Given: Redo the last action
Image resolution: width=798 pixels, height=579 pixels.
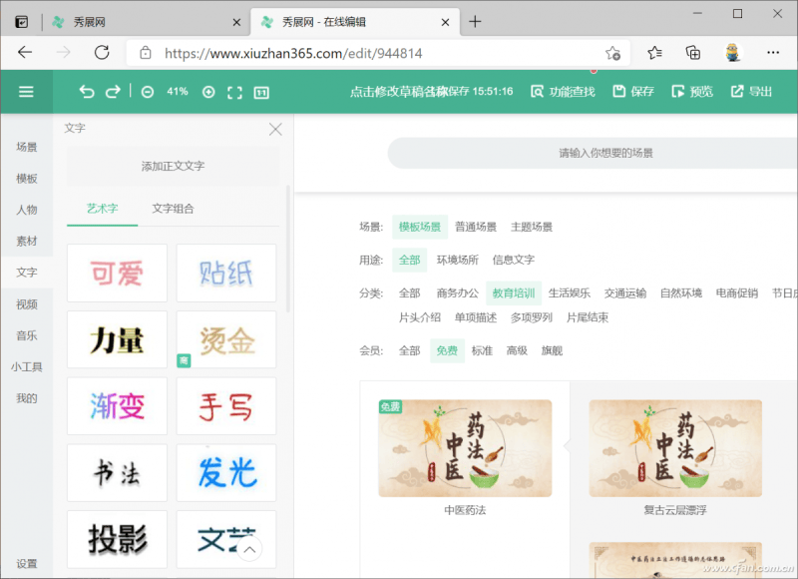Looking at the screenshot, I should click(x=112, y=90).
